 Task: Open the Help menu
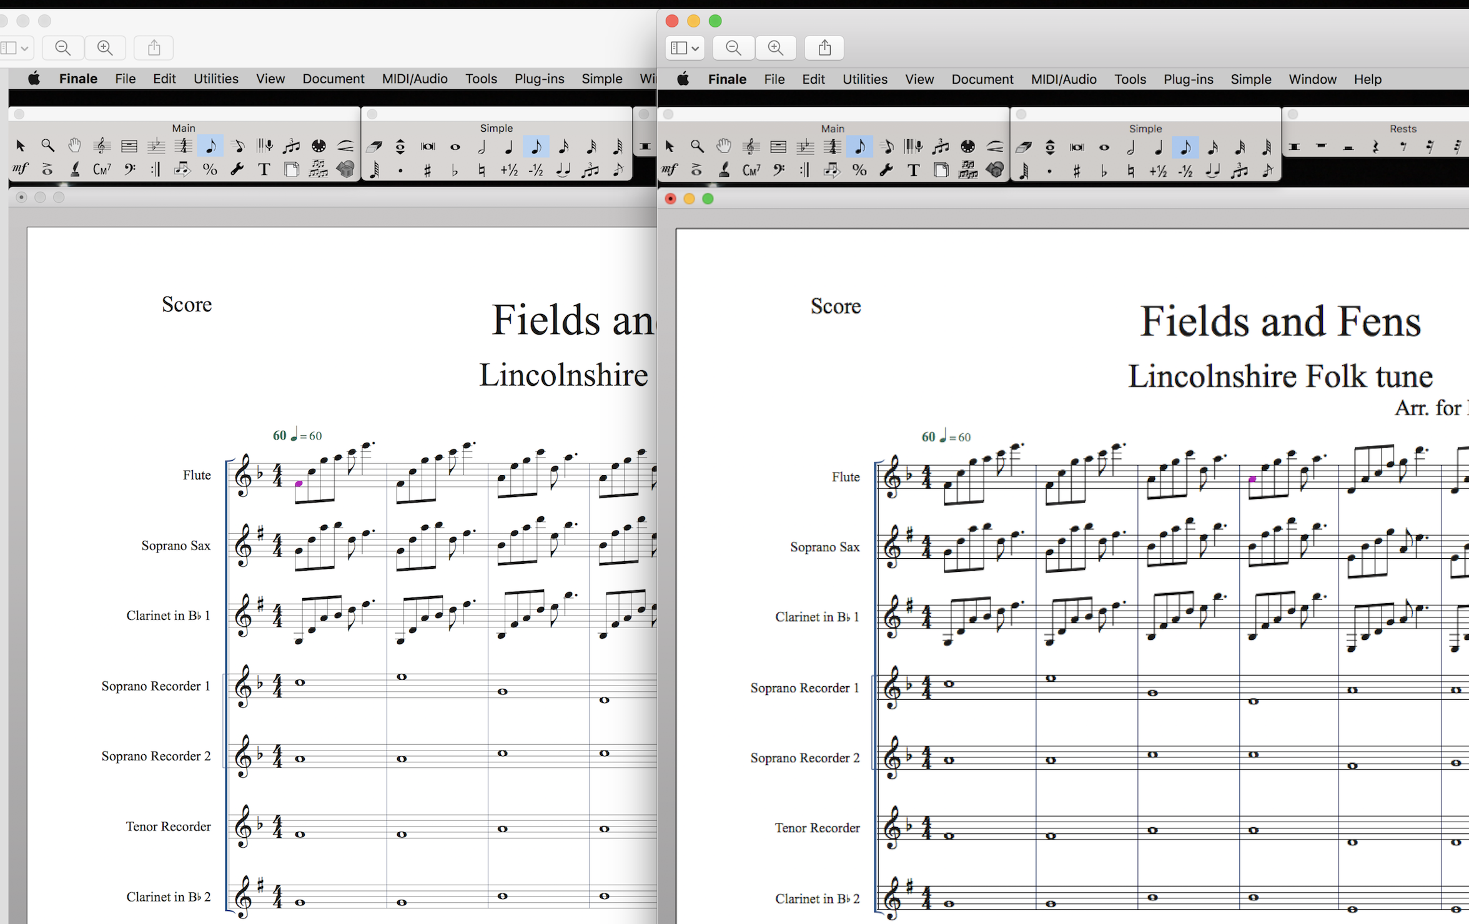pos(1367,79)
